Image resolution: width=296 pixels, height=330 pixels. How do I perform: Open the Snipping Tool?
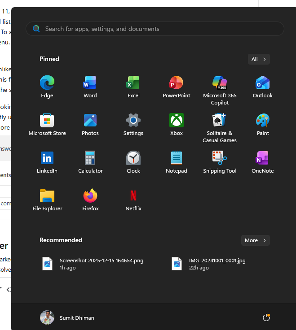(x=220, y=162)
